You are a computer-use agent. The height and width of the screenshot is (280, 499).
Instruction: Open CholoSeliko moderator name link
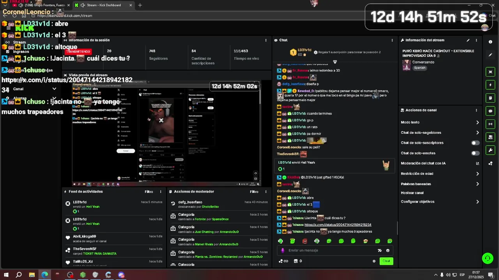210,207
